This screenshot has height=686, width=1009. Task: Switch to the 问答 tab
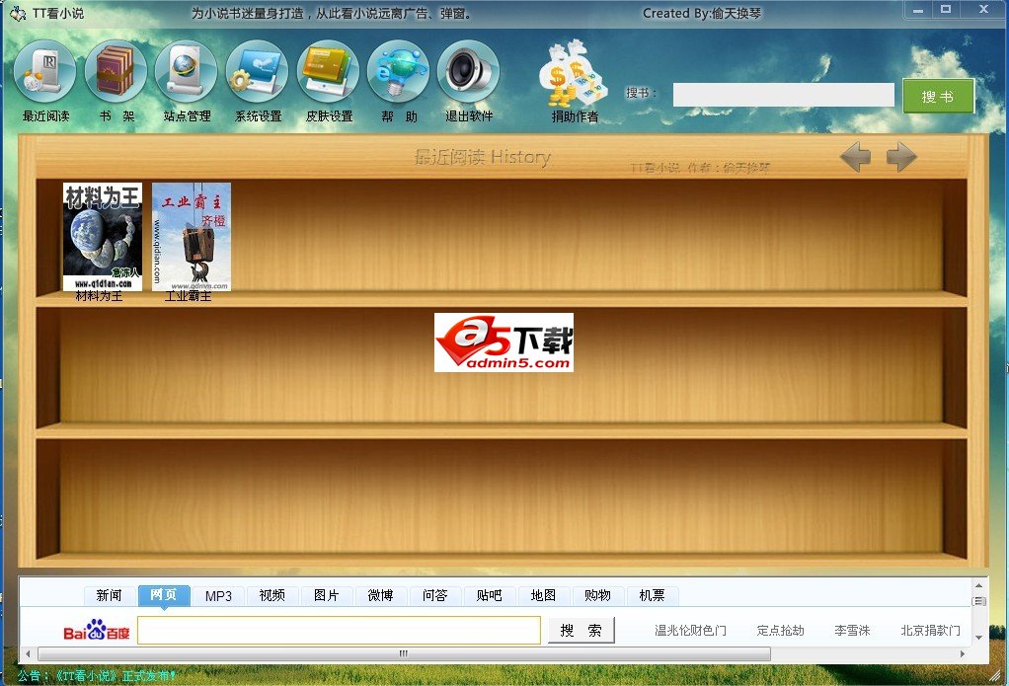click(435, 595)
